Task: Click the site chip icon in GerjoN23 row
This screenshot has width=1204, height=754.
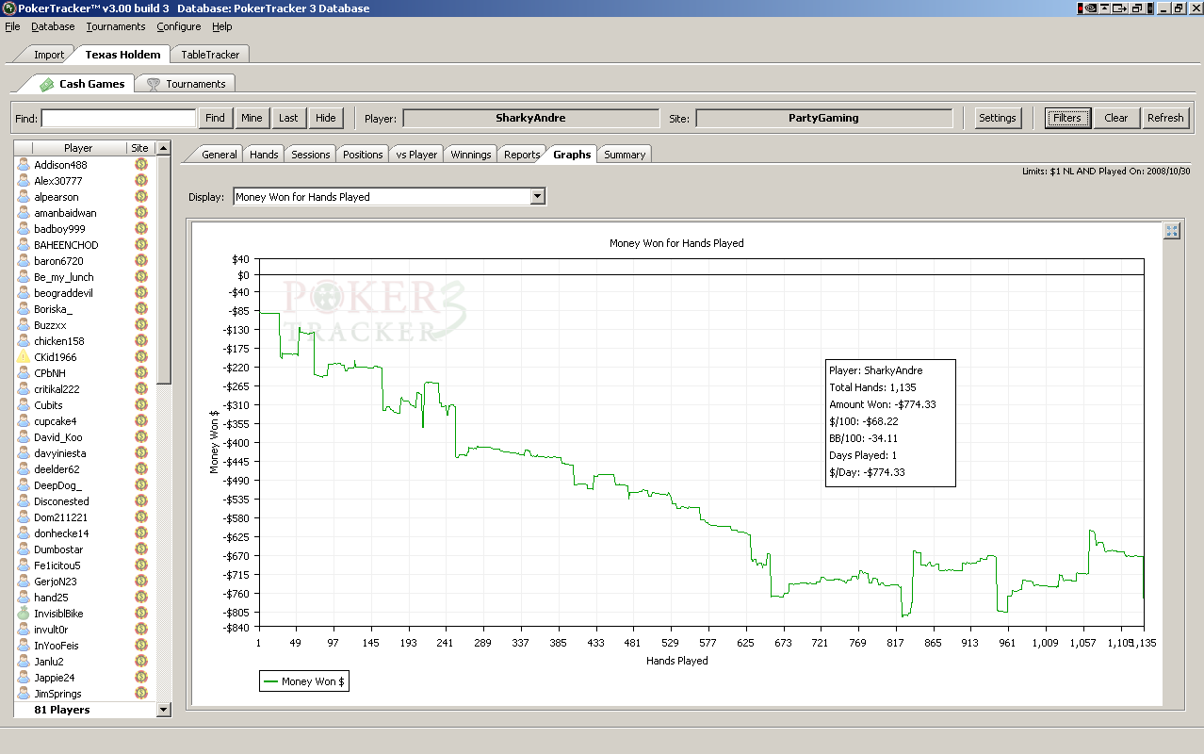Action: pos(141,582)
